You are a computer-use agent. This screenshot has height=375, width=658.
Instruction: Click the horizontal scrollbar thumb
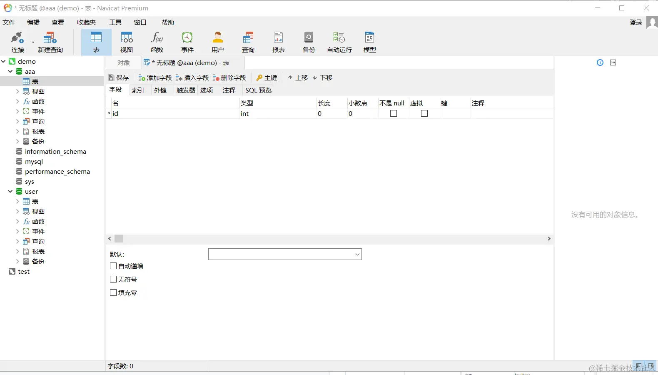(119, 238)
